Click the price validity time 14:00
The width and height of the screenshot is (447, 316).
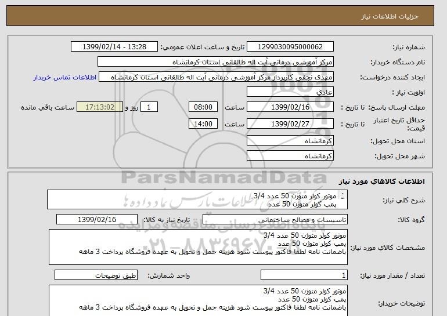tap(203, 124)
